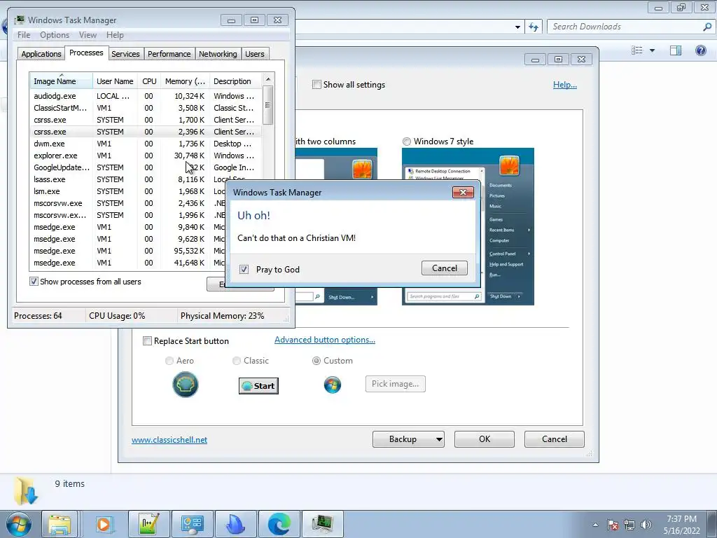Click the process list scroll up arrow

(x=268, y=79)
